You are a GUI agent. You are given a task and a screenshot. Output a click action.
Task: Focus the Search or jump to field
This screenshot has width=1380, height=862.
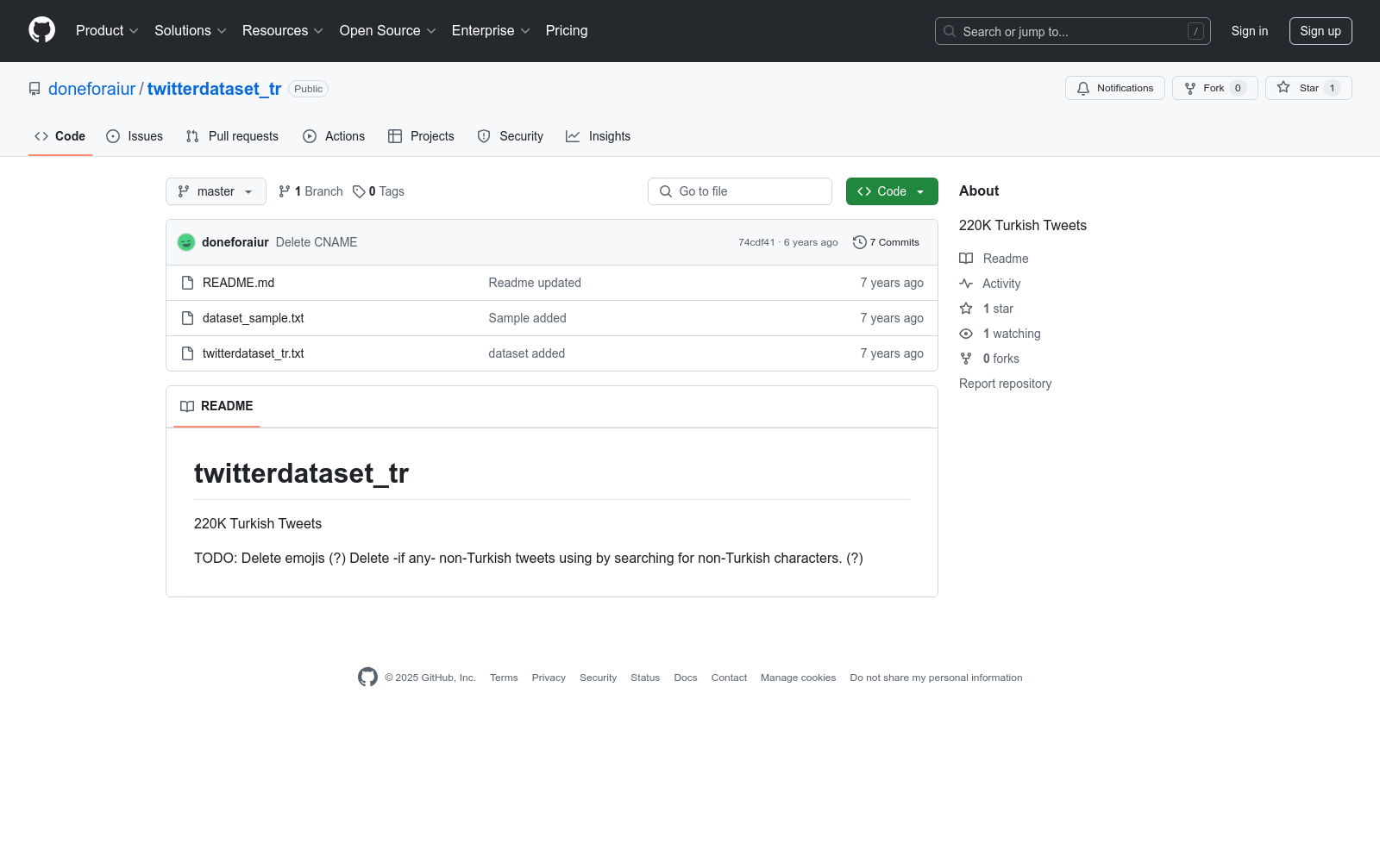[x=1073, y=31]
